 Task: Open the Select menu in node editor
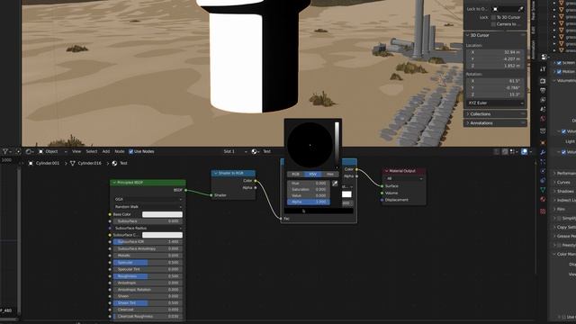point(92,151)
